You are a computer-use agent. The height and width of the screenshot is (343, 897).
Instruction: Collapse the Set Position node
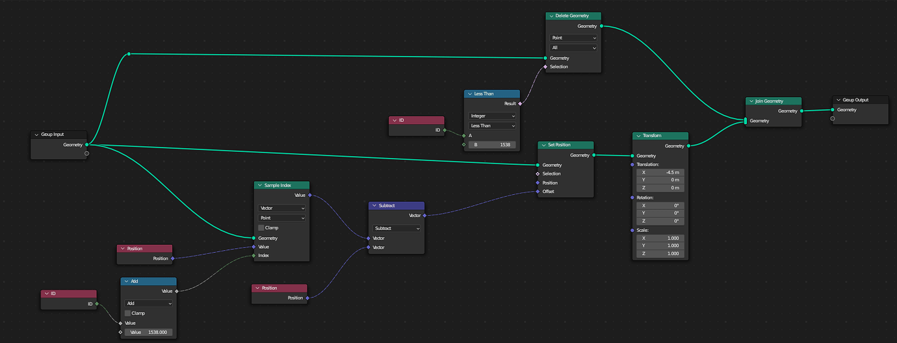coord(543,145)
